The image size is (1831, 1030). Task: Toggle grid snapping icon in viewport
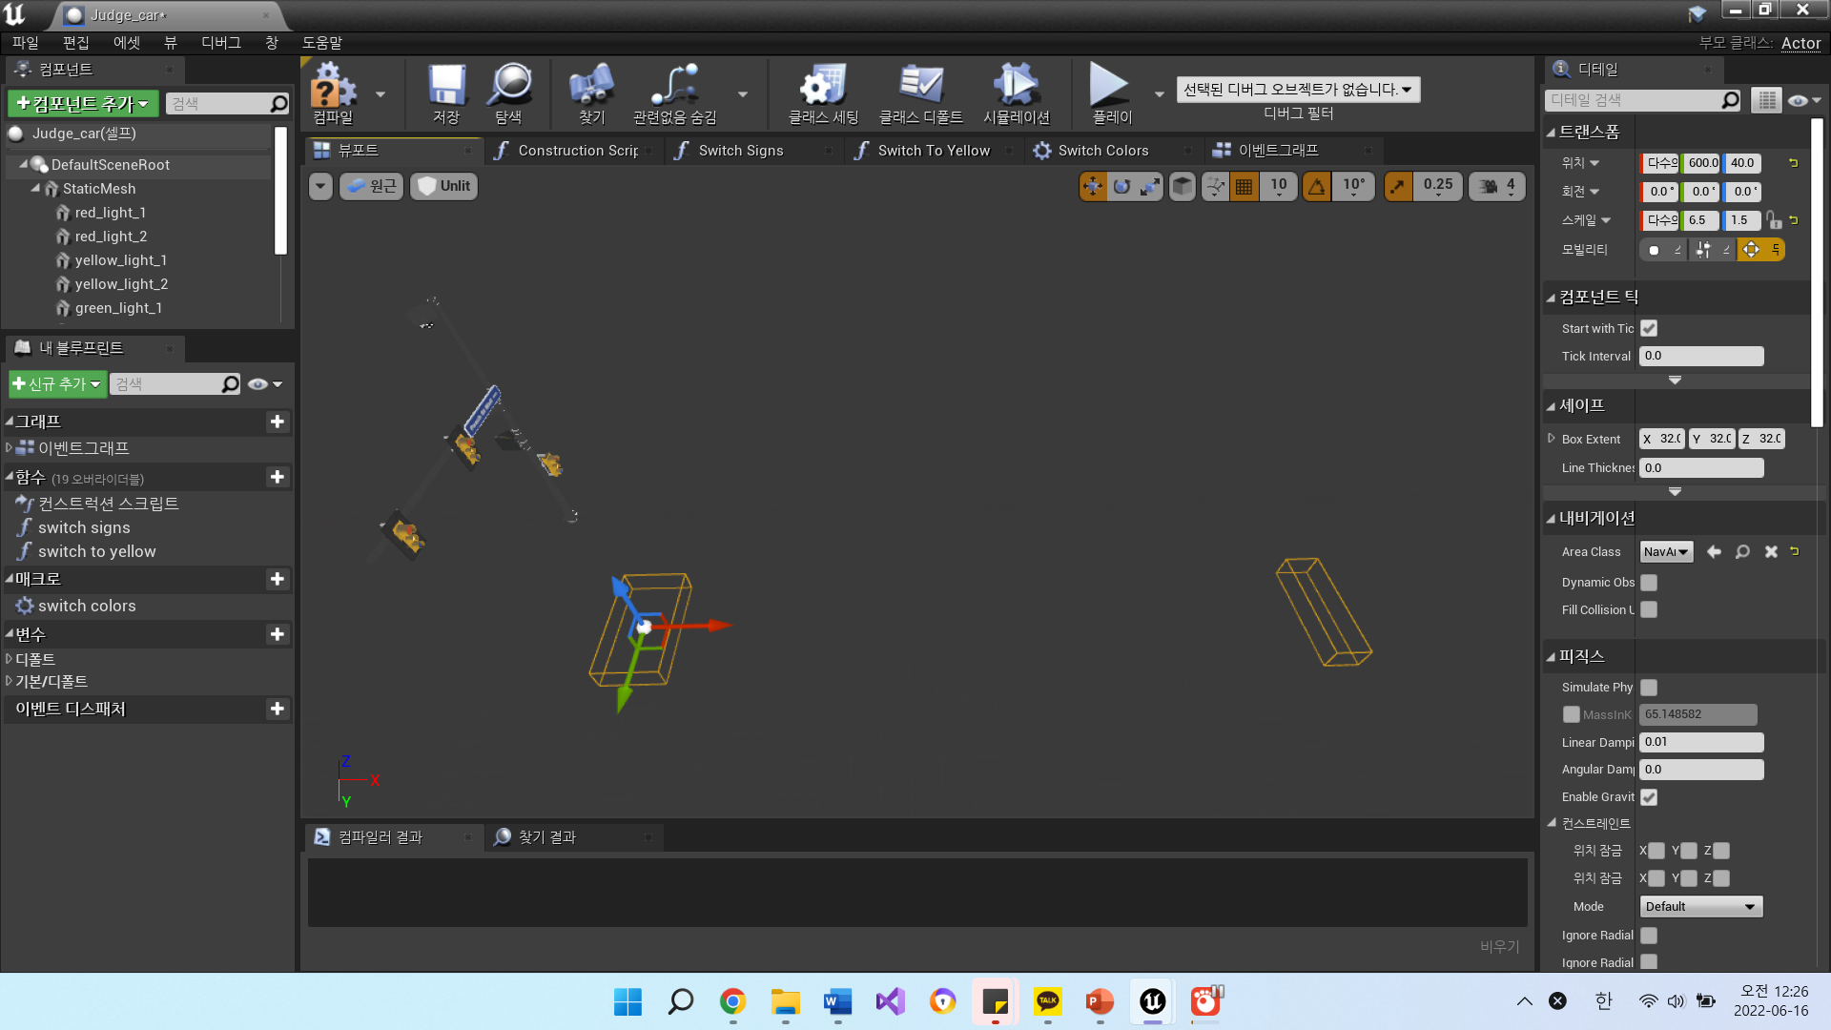[x=1244, y=187]
